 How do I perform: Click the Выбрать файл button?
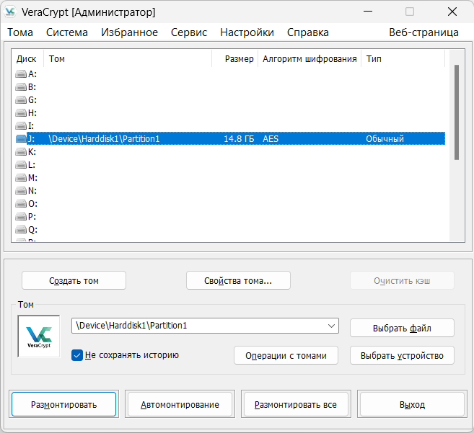click(x=402, y=328)
